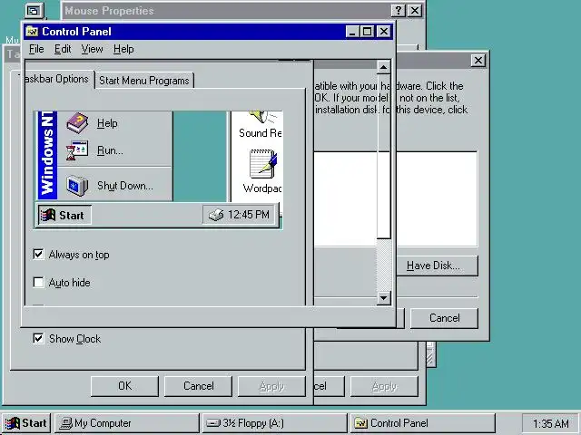
Task: Click OK in Taskbar Properties dialog
Action: point(124,386)
